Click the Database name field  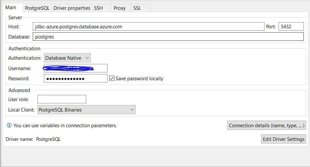[x=168, y=37]
